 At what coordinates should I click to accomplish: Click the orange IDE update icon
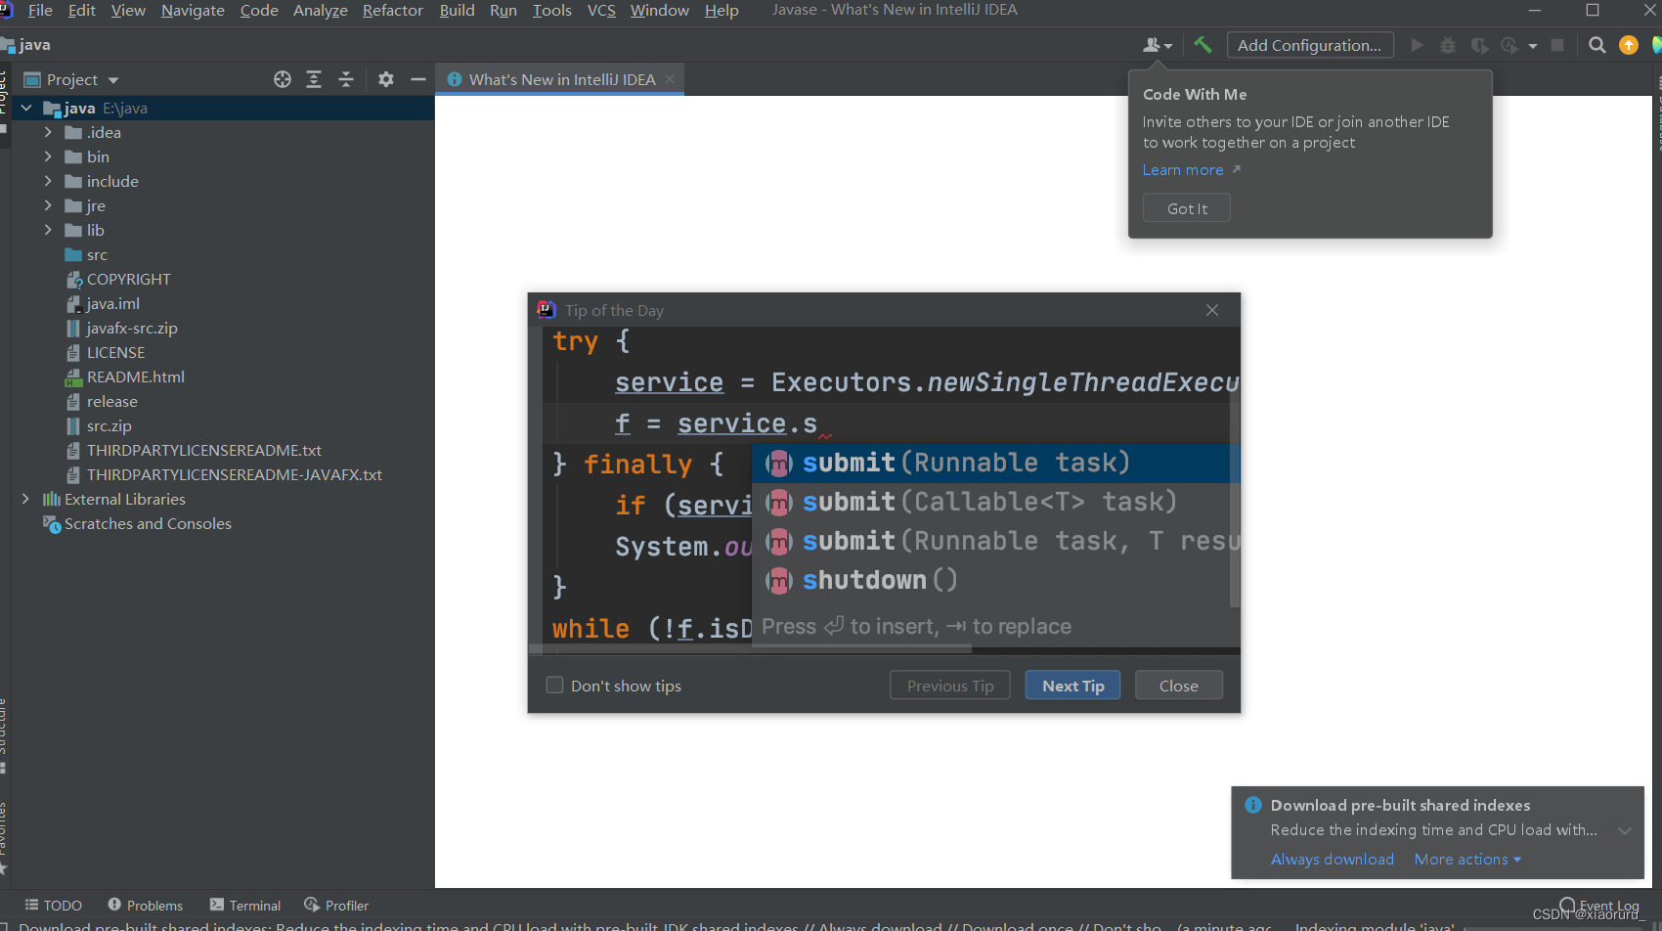tap(1629, 45)
